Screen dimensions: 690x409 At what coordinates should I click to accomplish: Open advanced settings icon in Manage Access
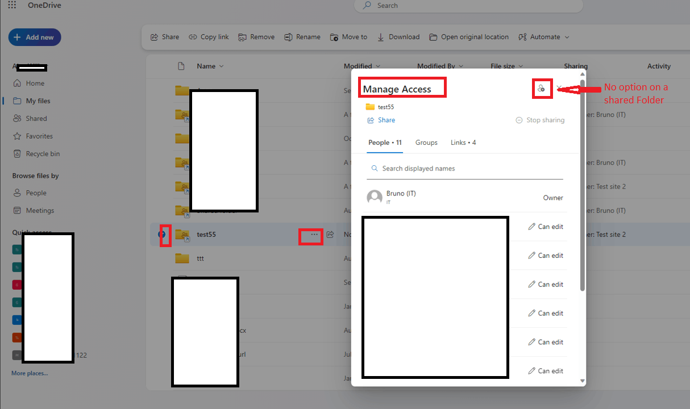541,88
